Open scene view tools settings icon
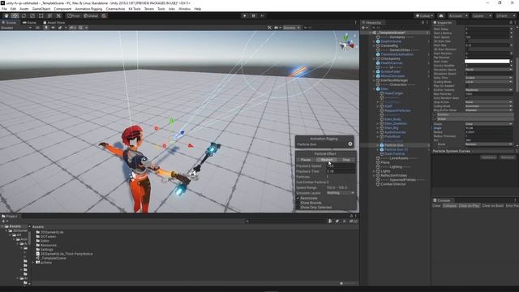519x292 pixels. (x=269, y=28)
